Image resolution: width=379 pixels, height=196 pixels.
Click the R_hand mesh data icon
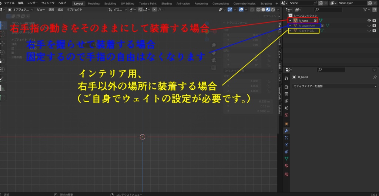tap(321, 21)
